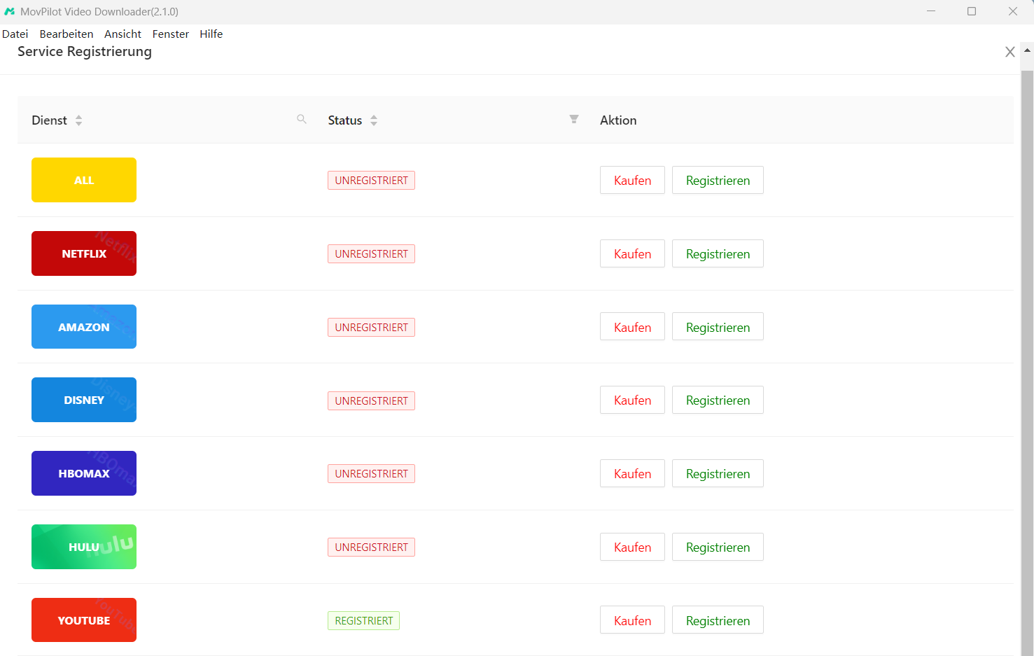1034x656 pixels.
Task: Click Registrieren in the HBOMax row
Action: [718, 473]
